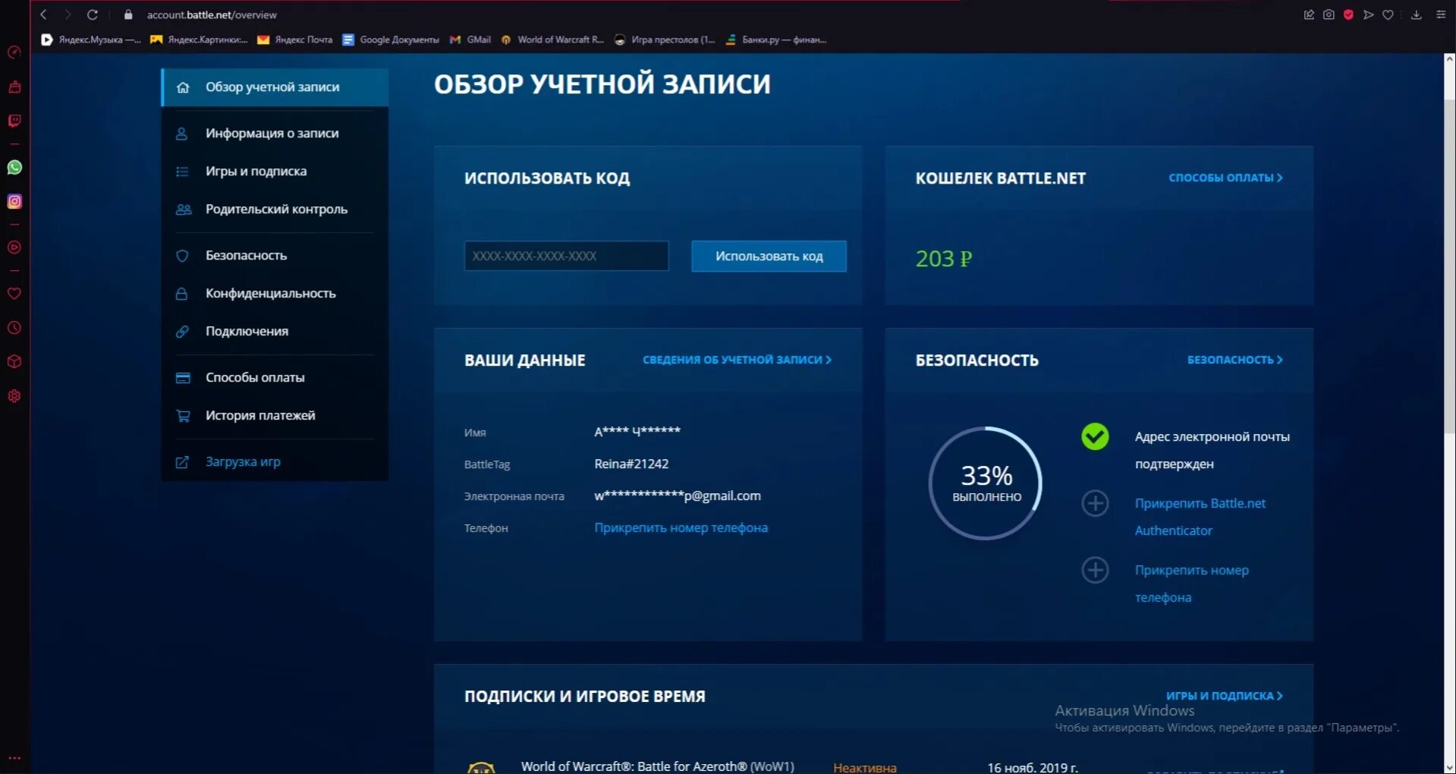1456x774 pixels.
Task: Open the World of Warcraft bookmark
Action: pyautogui.click(x=552, y=39)
